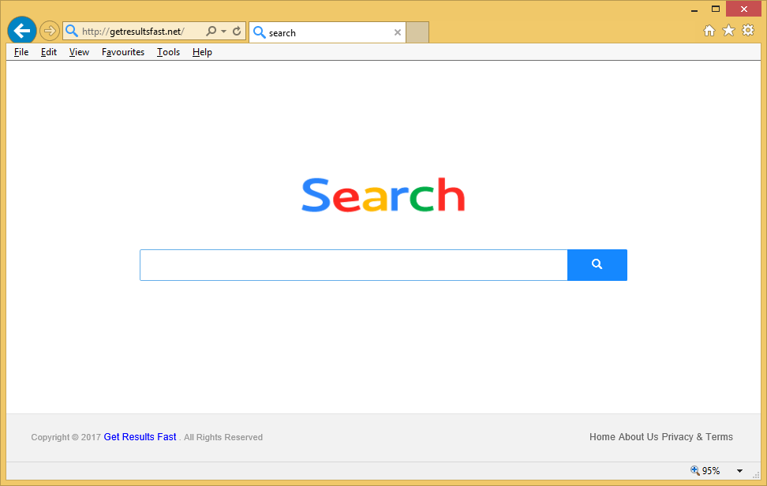Open the address bar dropdown arrow
Image resolution: width=767 pixels, height=486 pixels.
tap(223, 32)
